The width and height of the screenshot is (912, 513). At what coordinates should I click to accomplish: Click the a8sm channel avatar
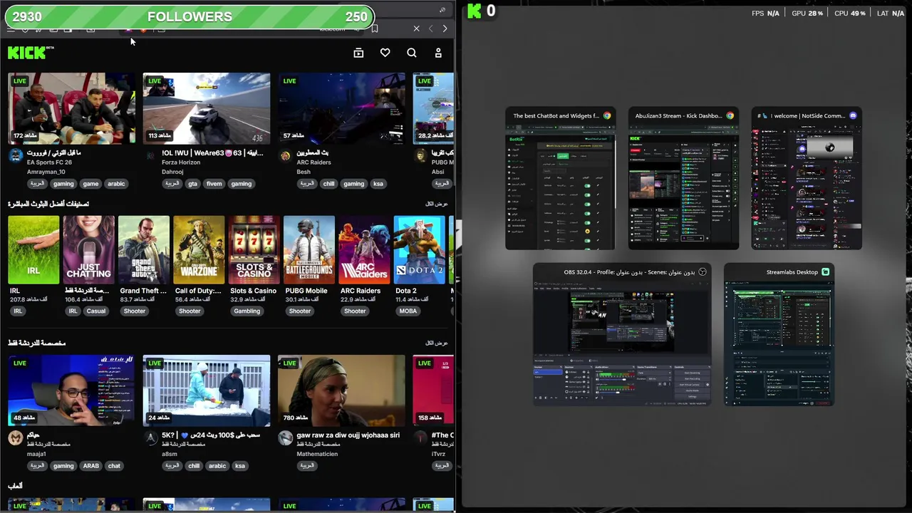[150, 438]
